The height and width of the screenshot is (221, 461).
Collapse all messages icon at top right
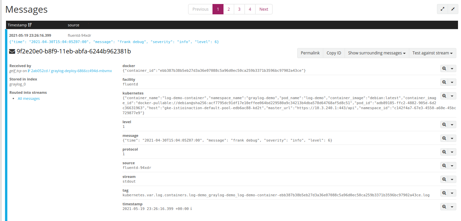point(453,9)
